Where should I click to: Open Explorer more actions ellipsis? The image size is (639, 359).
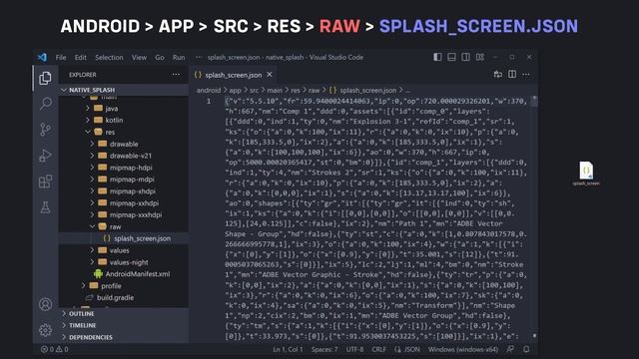pyautogui.click(x=176, y=75)
